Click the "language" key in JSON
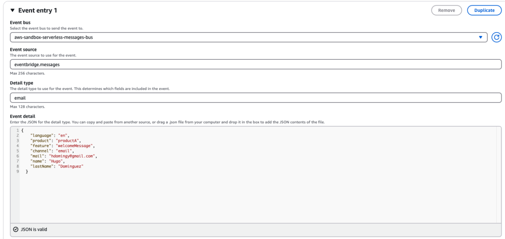Screen dimensions: 505x239 point(41,135)
